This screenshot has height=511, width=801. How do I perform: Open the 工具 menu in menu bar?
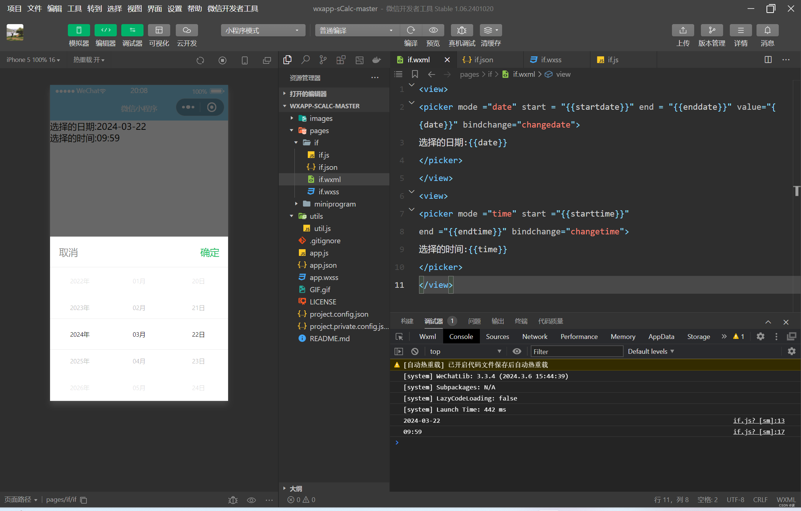point(74,9)
